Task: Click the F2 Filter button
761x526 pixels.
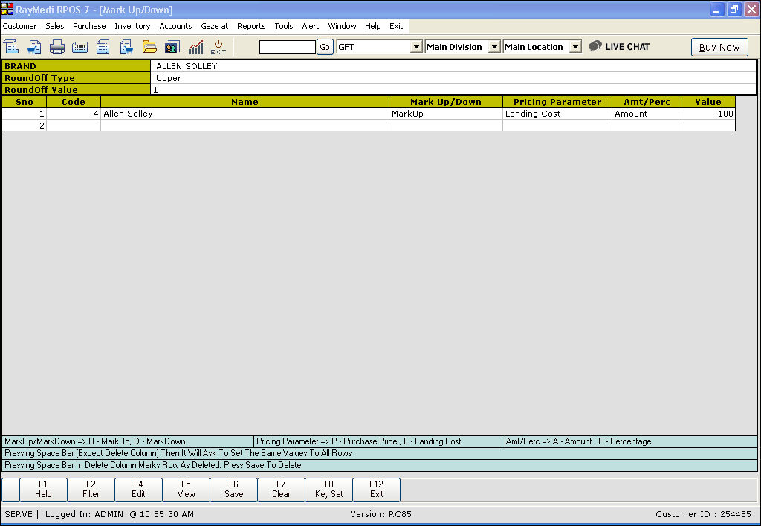Action: pos(91,489)
